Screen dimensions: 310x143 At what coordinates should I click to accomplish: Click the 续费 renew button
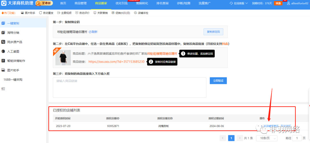278,3
